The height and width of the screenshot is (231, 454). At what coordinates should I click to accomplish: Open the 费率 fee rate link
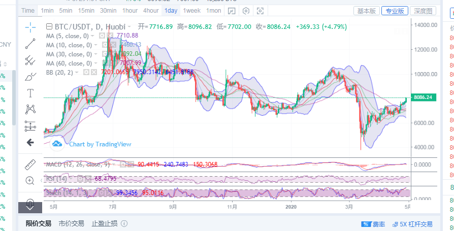coord(373,224)
